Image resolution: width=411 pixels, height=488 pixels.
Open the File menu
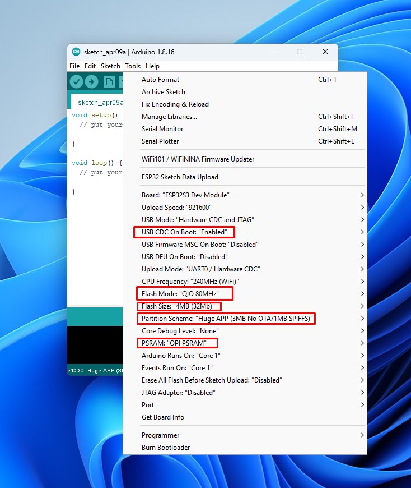click(x=74, y=66)
